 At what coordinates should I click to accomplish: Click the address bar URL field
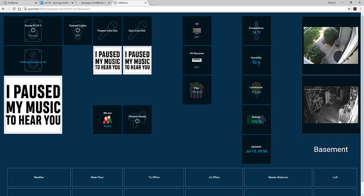185,9
